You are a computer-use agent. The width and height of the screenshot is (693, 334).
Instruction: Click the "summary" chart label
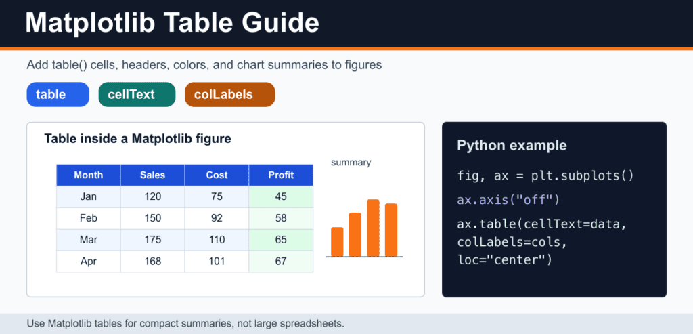(x=351, y=163)
